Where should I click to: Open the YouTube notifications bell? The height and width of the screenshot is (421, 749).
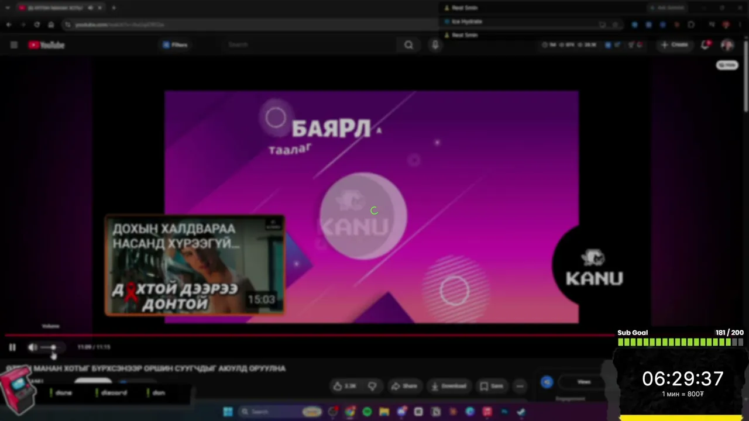point(706,44)
